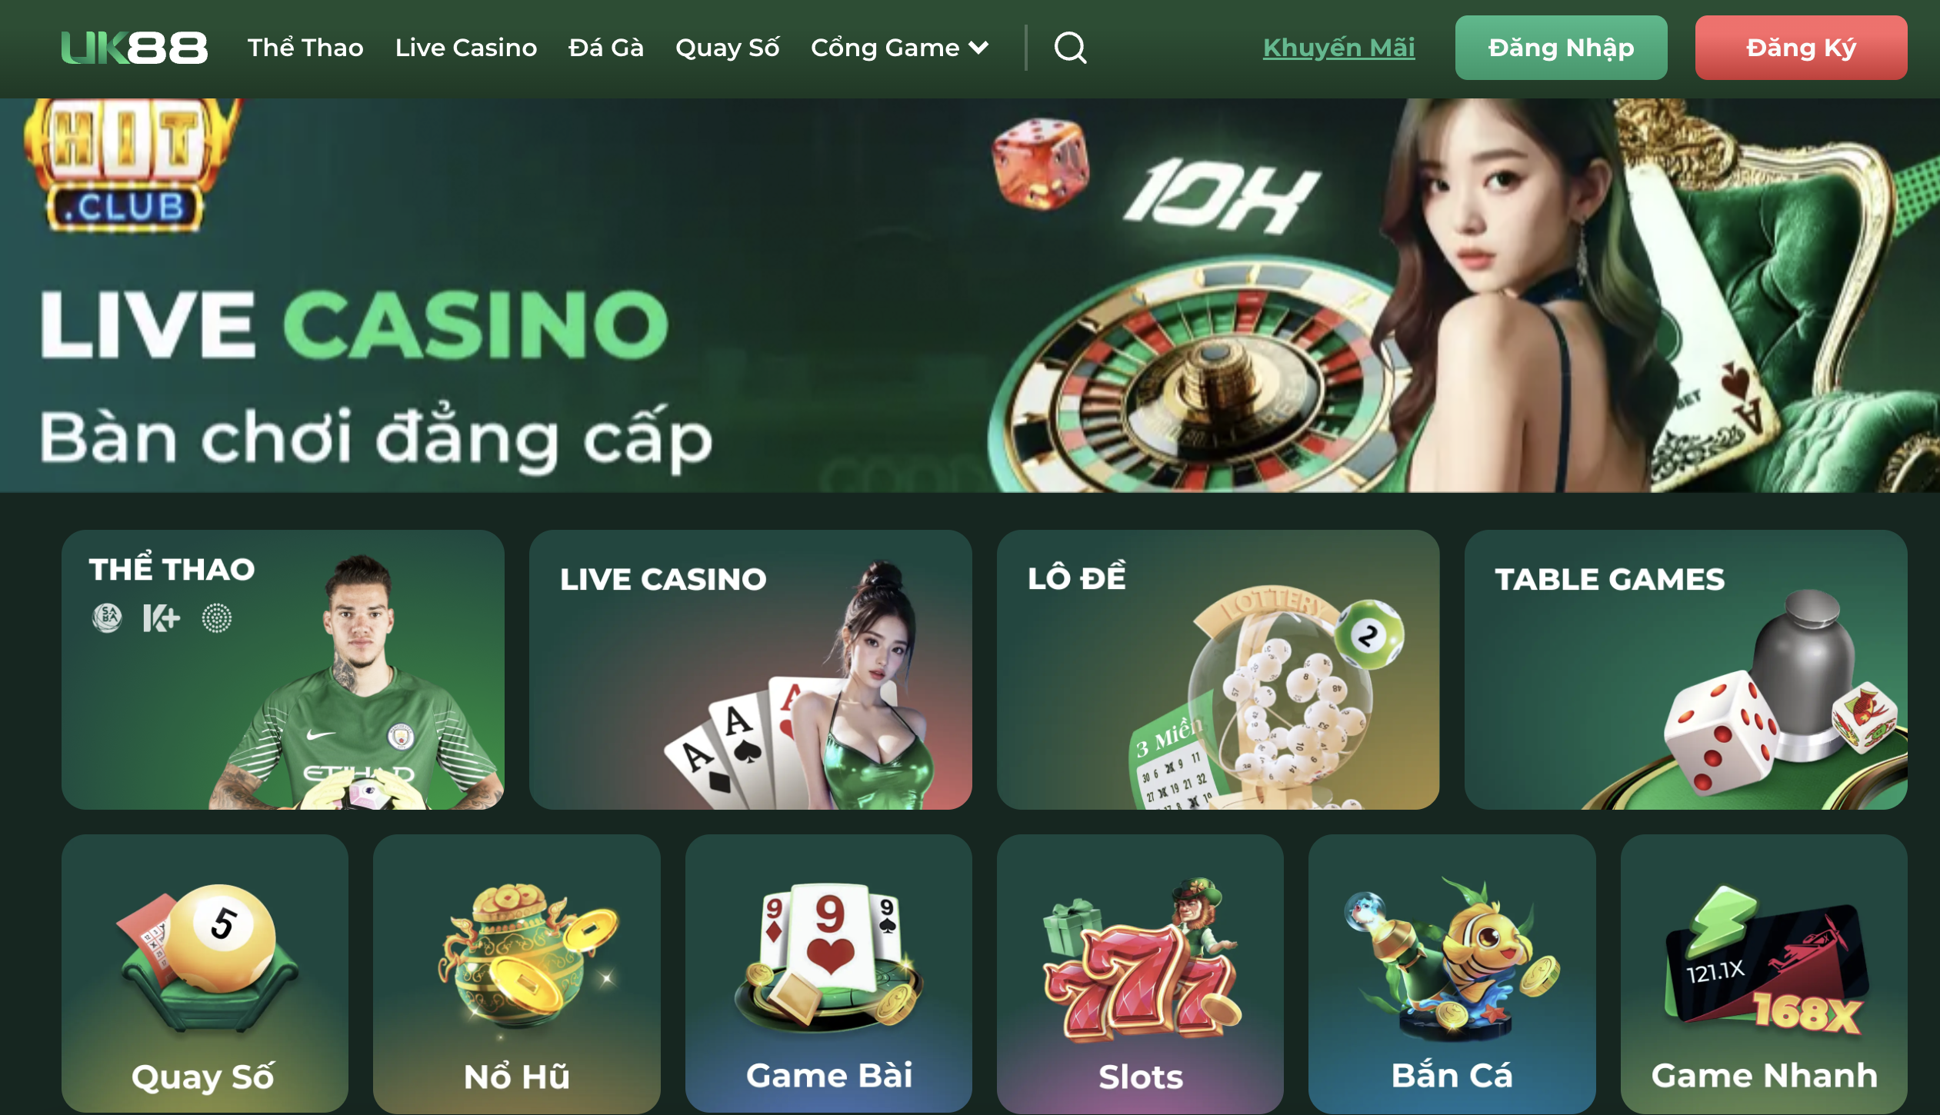Open the Game Bài cards tile

point(828,974)
